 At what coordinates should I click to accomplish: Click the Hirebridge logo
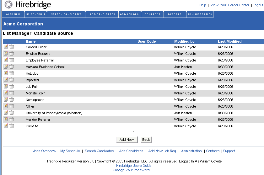click(27, 5)
